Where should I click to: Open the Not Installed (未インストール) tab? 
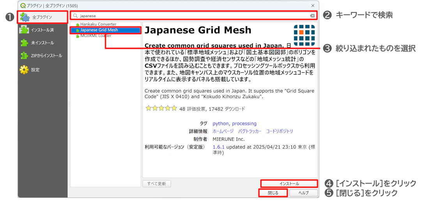[x=43, y=43]
